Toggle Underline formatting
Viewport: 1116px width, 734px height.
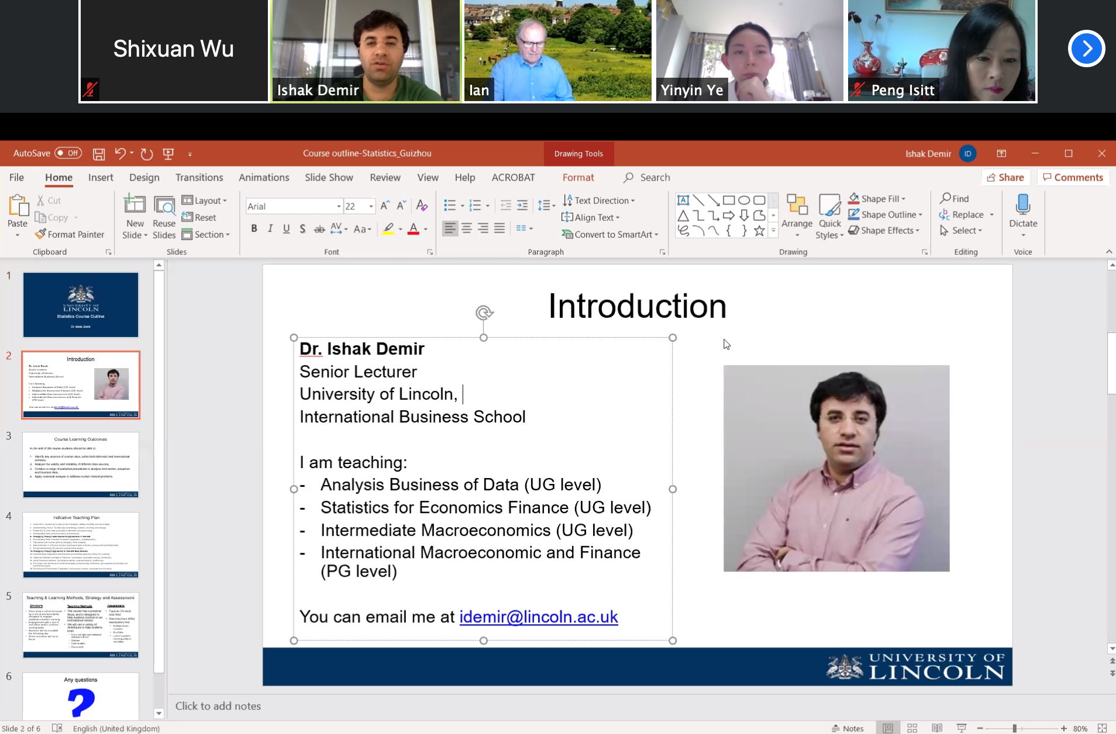(x=287, y=228)
